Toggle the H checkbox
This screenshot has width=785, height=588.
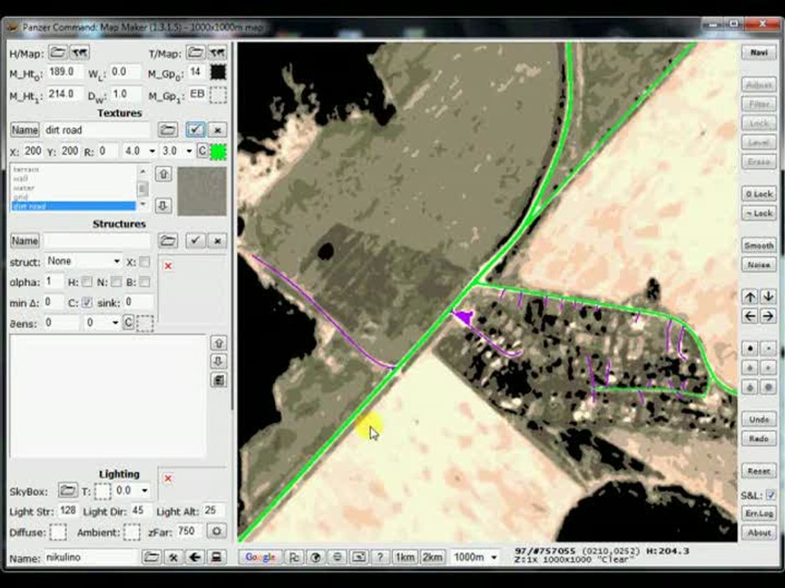pos(87,282)
